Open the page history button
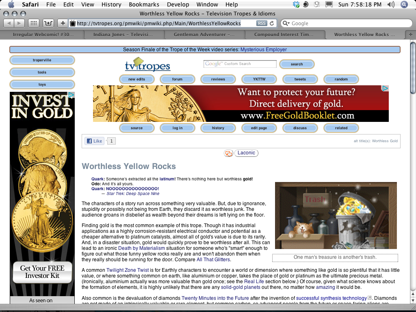The image size is (416, 312). pos(218,128)
